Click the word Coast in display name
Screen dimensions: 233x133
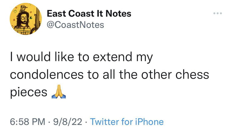(x=81, y=14)
